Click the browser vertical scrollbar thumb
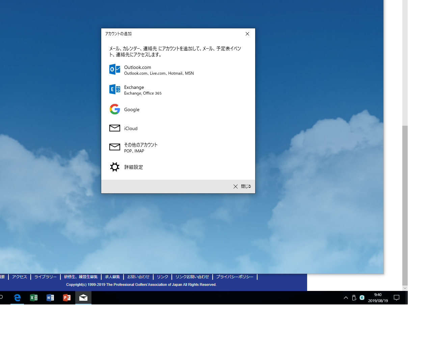432x346 pixels. pos(405,205)
